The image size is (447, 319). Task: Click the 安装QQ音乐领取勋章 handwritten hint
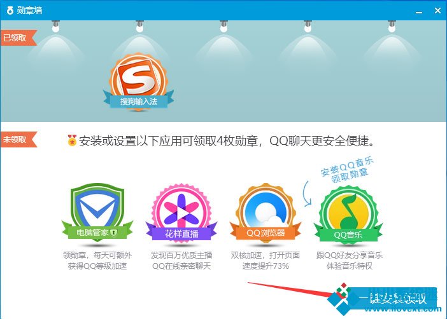coord(347,170)
